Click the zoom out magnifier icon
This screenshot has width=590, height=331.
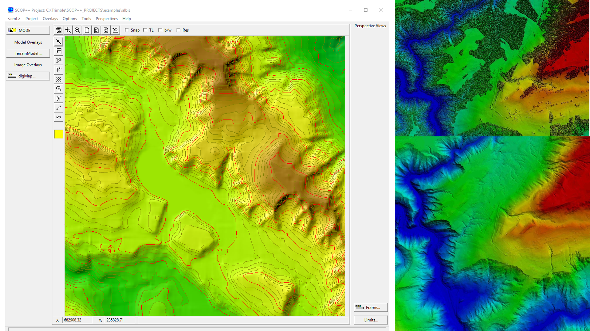click(x=77, y=30)
